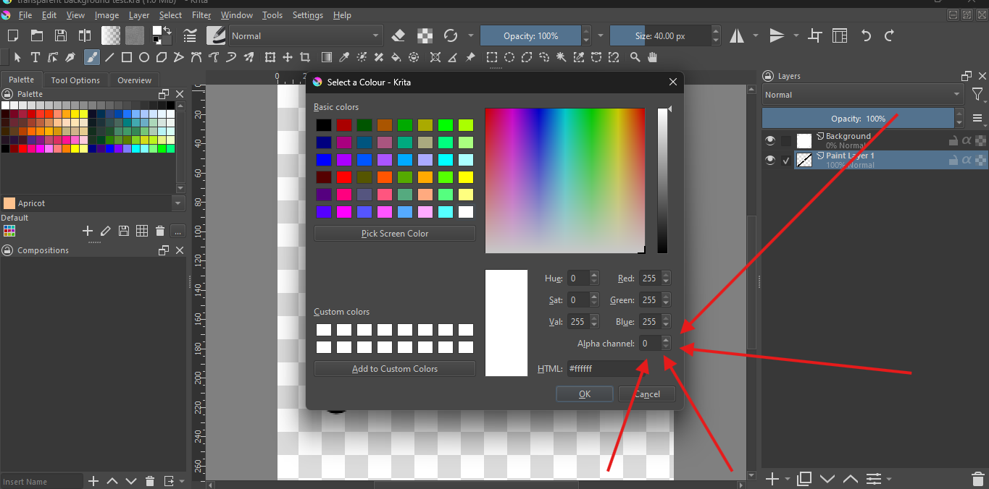Expand the Apricot color name dropdown

[x=178, y=203]
